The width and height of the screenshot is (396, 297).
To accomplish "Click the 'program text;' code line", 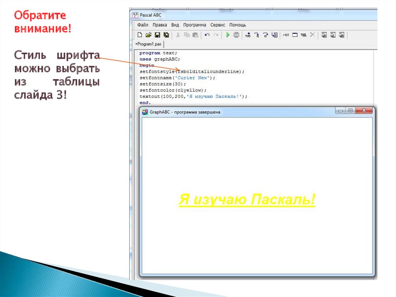I will point(158,53).
